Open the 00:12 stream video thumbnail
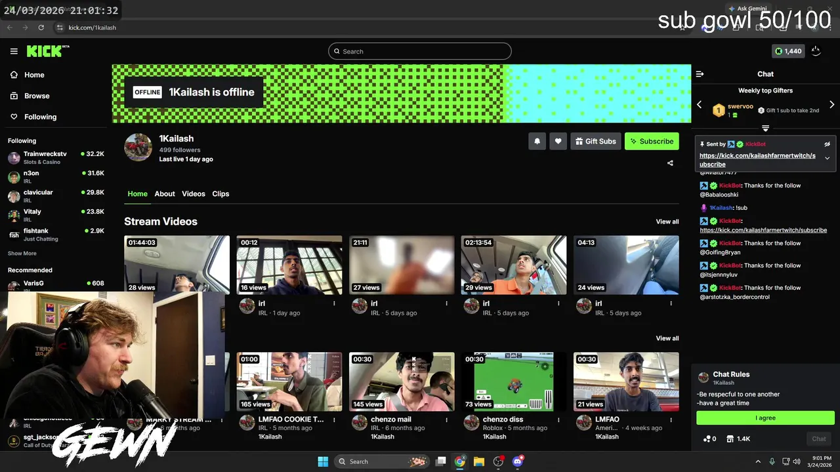Image resolution: width=840 pixels, height=472 pixels. [289, 265]
